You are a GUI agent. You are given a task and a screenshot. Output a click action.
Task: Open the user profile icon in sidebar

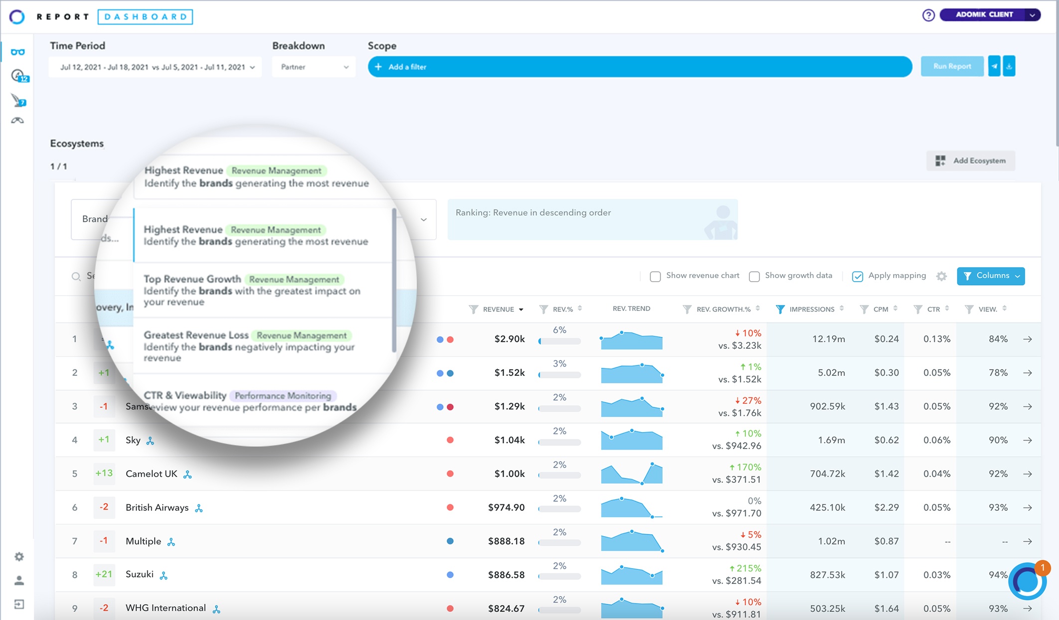(x=19, y=580)
